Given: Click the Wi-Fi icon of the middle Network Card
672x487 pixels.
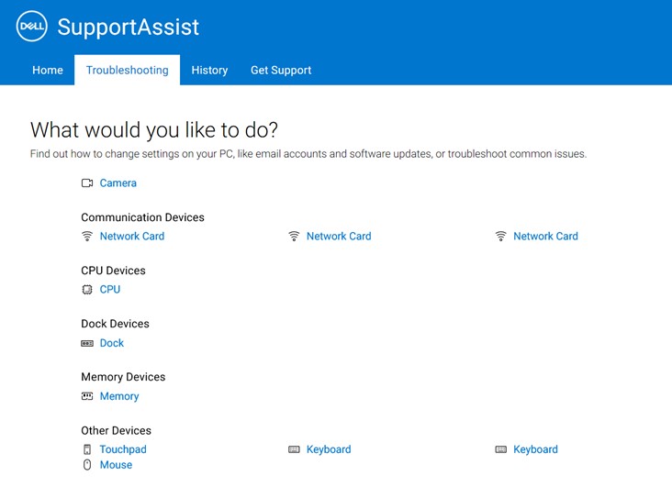Looking at the screenshot, I should coord(294,237).
